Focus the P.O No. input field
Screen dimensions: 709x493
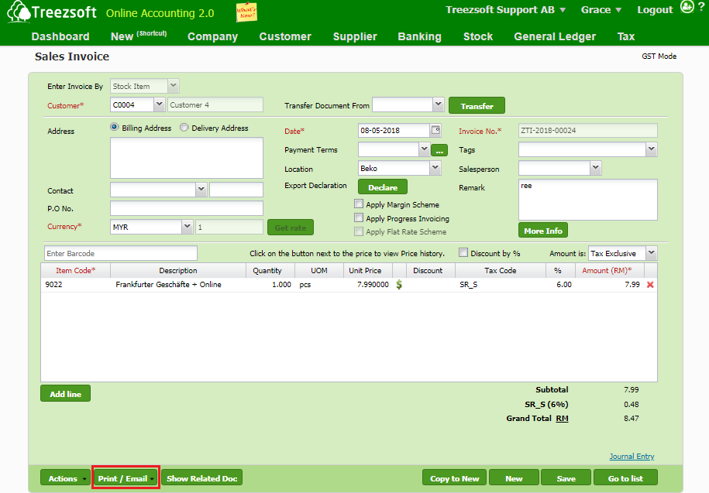tap(186, 208)
